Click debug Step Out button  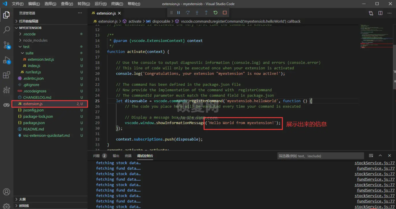pos(206,13)
